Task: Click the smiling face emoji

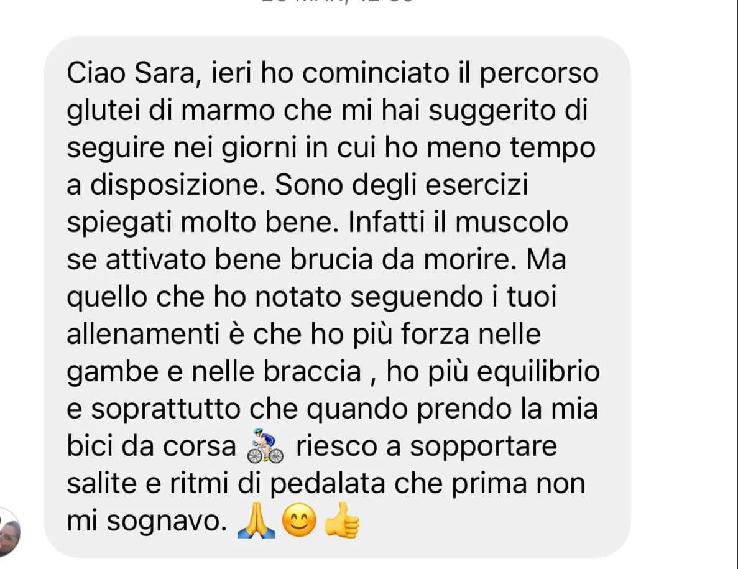Action: pos(299,520)
